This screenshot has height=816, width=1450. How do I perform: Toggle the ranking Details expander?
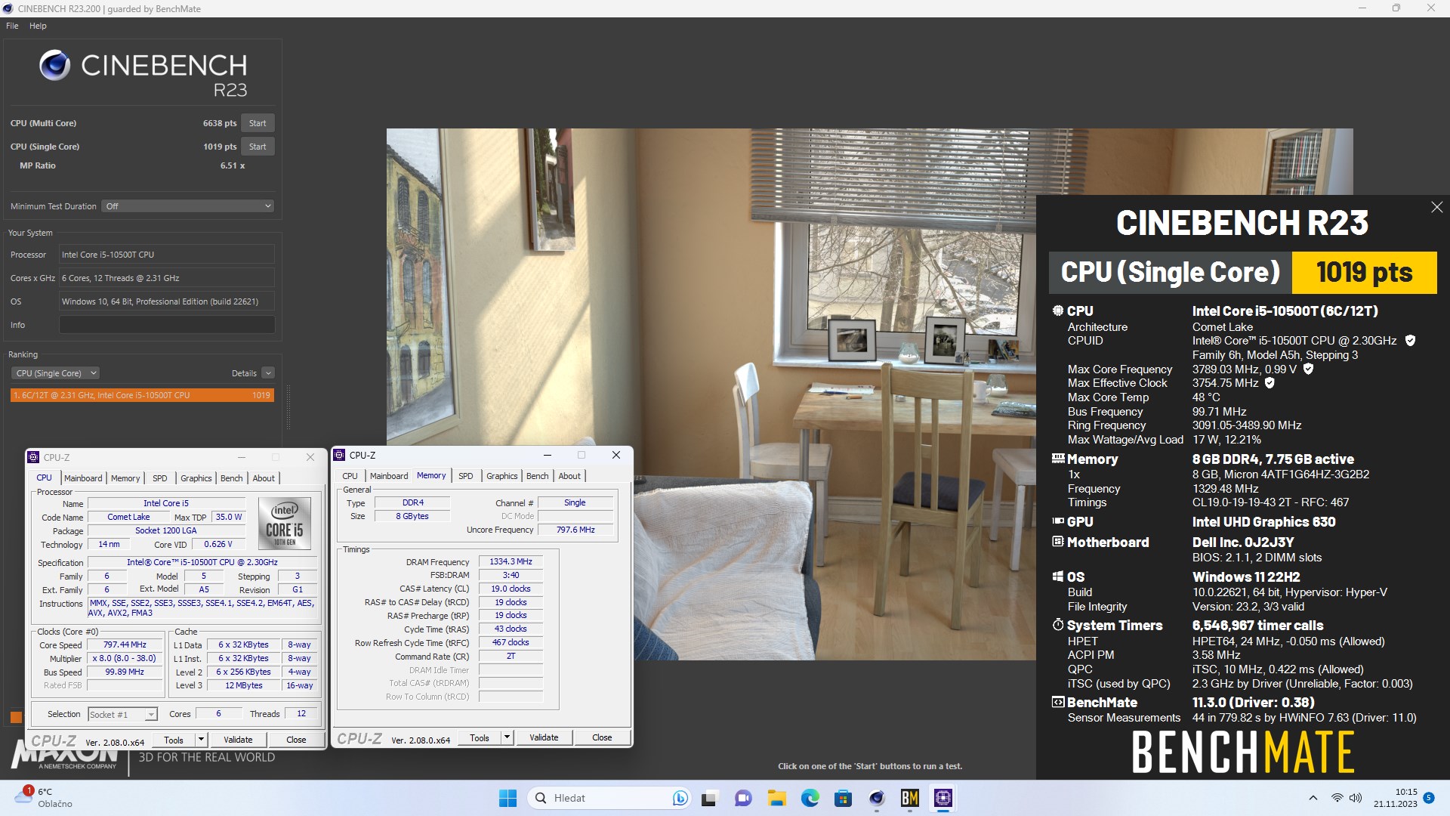(x=268, y=373)
